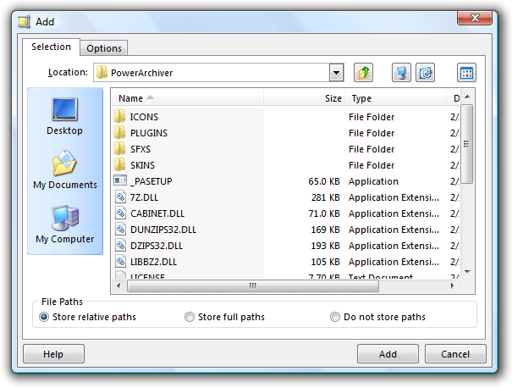This screenshot has width=512, height=388.
Task: Switch to the Options tab
Action: (104, 48)
